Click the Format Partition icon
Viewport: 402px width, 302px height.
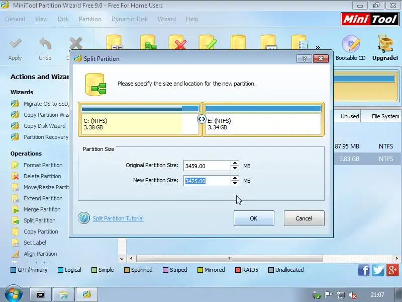tap(15, 165)
